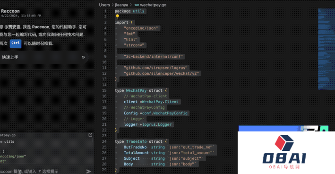Click the lightbulb code action icon
The width and height of the screenshot is (335, 174).
[x=117, y=16]
